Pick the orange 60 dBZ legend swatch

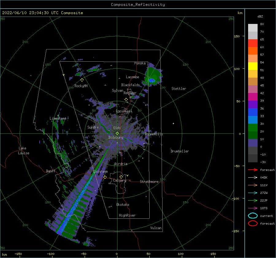(x=253, y=51)
